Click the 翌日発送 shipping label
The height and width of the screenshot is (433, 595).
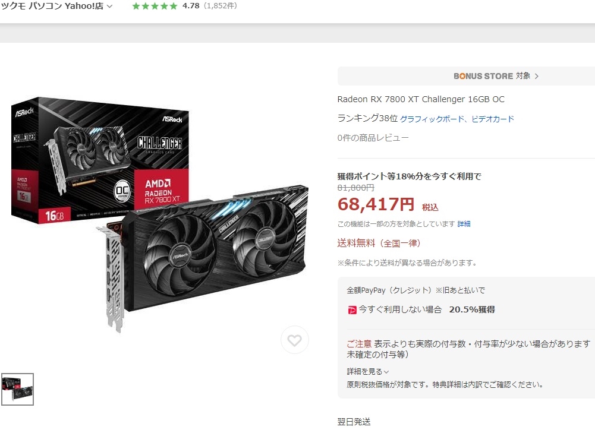pyautogui.click(x=354, y=422)
